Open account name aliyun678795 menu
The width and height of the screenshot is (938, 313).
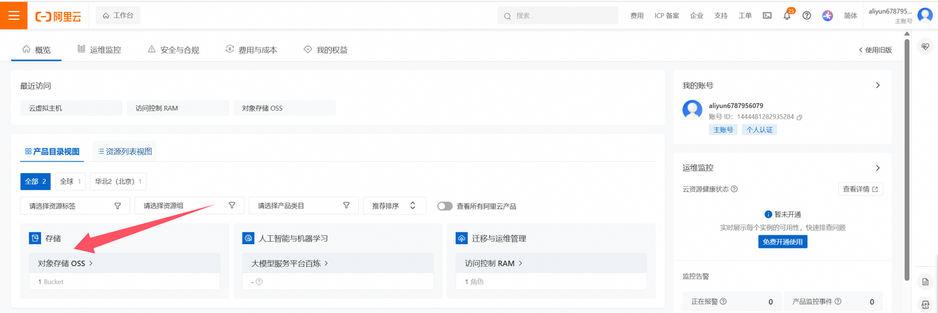(x=890, y=12)
